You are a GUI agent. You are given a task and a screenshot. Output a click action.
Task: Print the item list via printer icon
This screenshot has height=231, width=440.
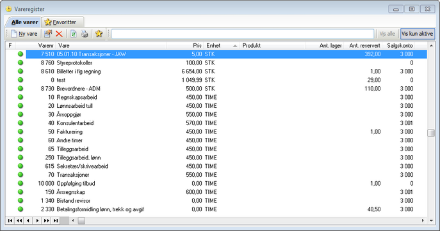point(85,34)
